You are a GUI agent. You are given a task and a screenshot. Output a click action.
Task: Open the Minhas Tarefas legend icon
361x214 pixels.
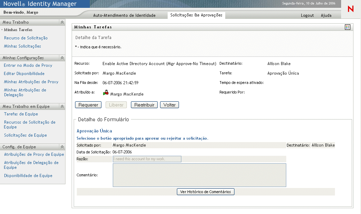pyautogui.click(x=348, y=27)
